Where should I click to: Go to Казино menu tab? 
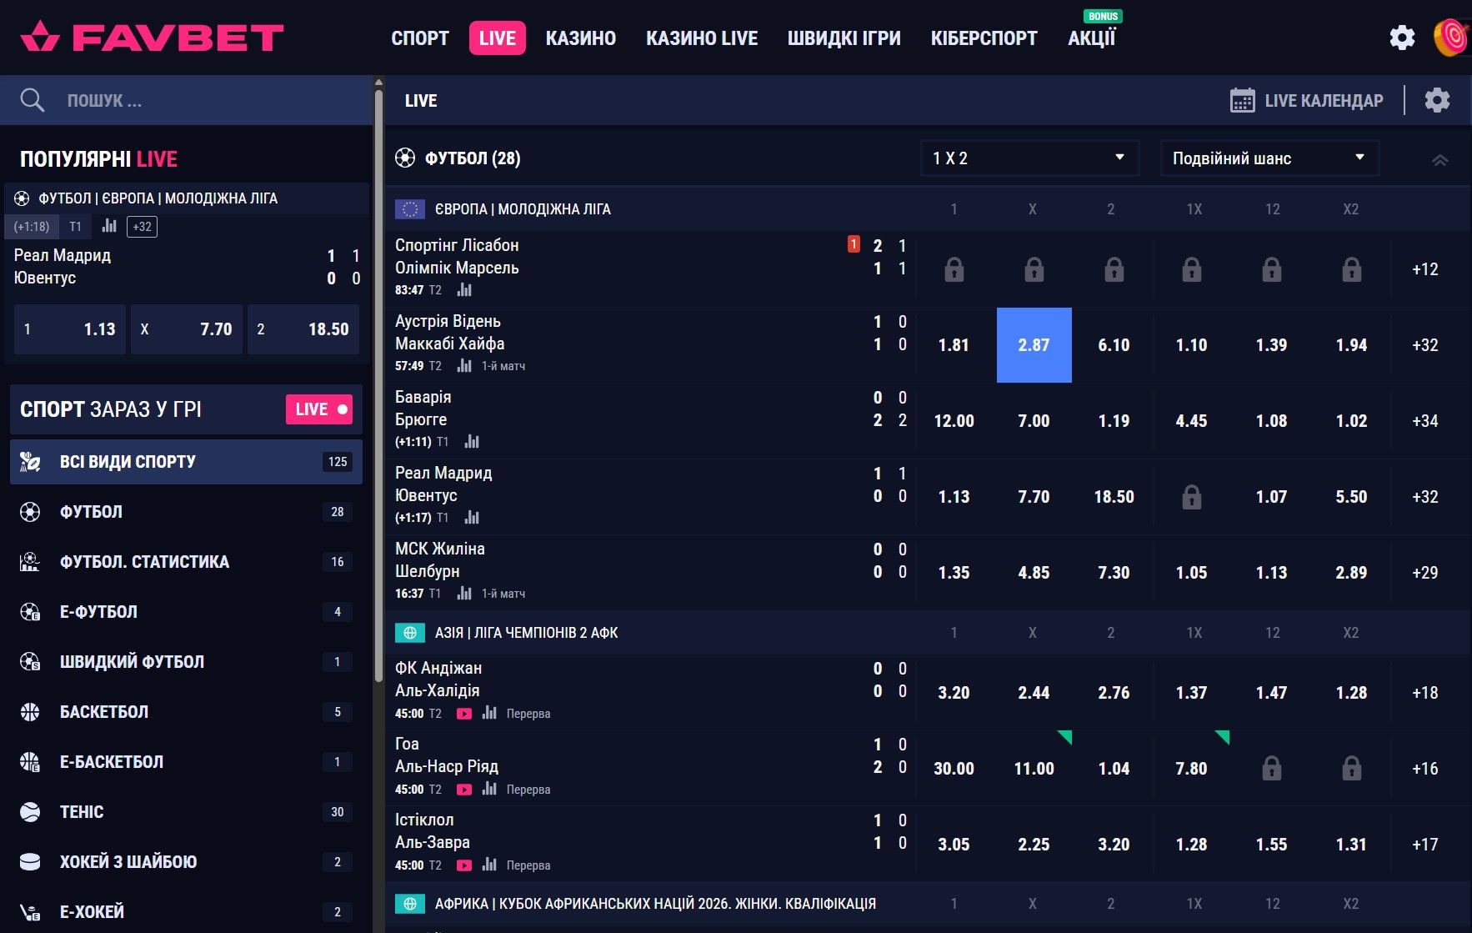[580, 38]
